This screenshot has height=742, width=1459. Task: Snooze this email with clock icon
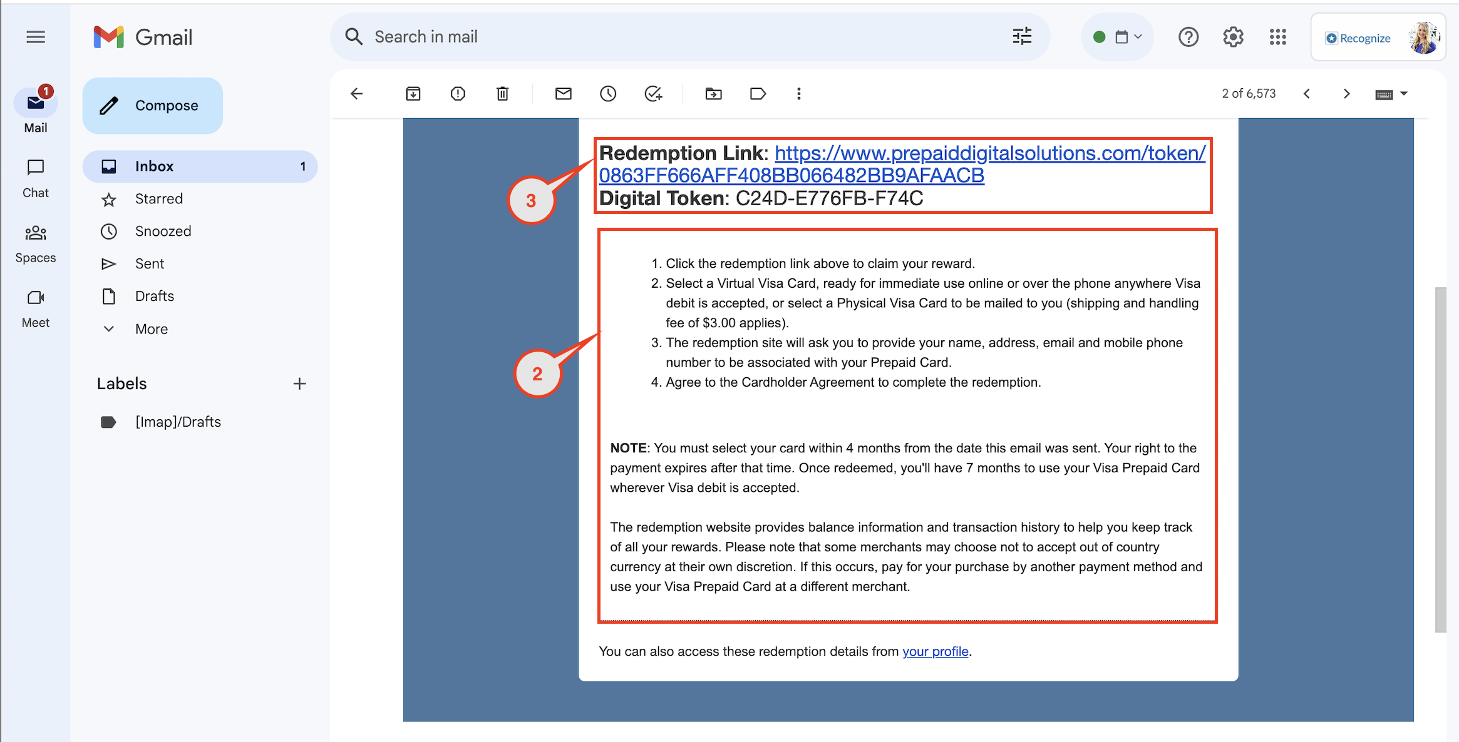[608, 94]
